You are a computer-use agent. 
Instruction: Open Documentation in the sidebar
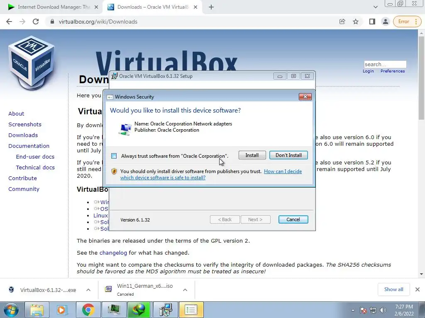(29, 146)
